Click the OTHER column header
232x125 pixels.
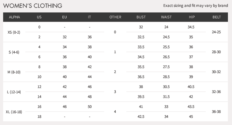[115, 17]
